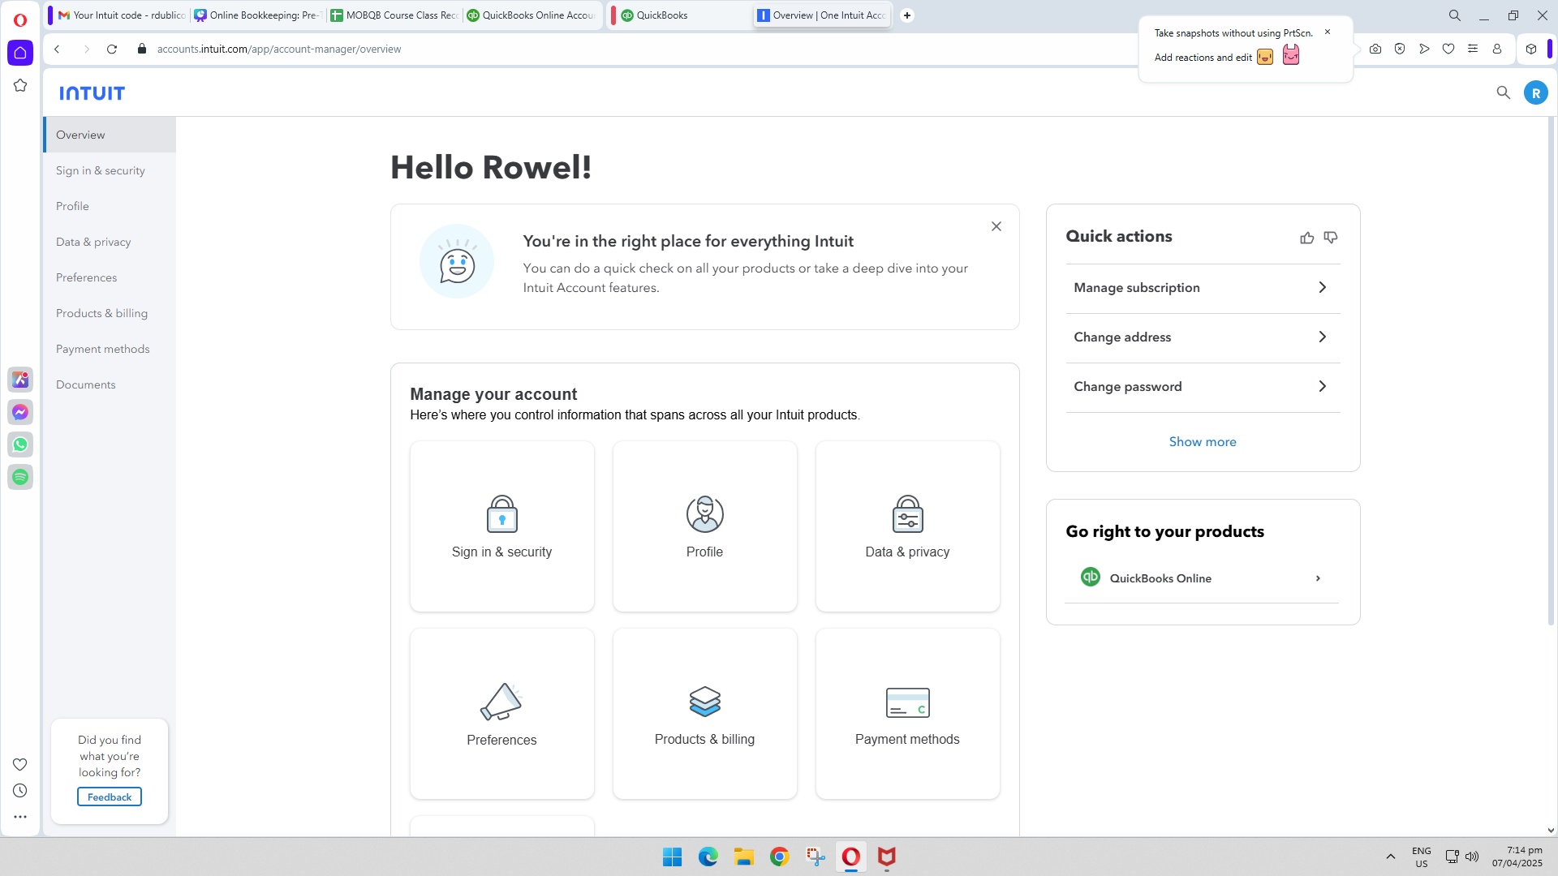Open Snipping Tool from taskbar

click(816, 857)
